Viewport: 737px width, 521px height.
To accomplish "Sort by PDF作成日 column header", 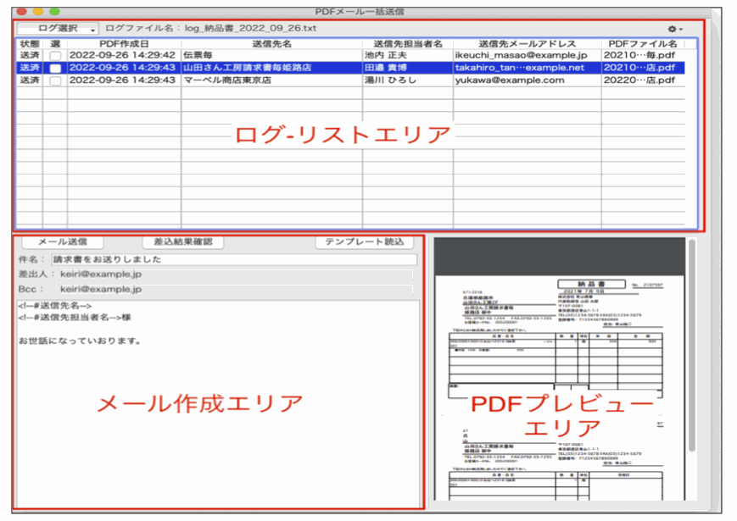I will (124, 43).
